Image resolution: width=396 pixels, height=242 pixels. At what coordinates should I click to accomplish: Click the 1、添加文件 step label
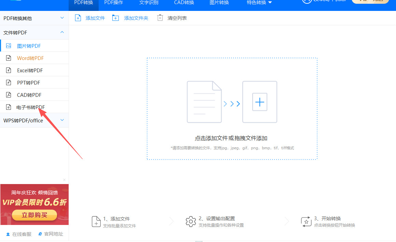116,219
